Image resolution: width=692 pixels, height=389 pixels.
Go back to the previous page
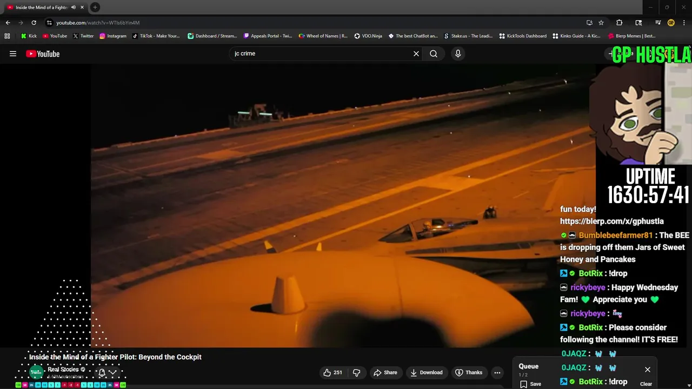[x=8, y=23]
